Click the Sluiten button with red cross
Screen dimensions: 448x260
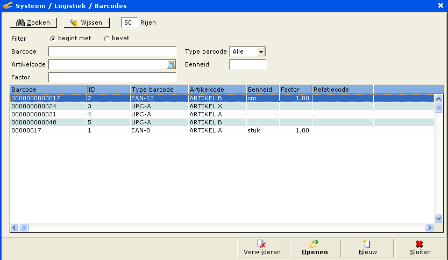420,248
